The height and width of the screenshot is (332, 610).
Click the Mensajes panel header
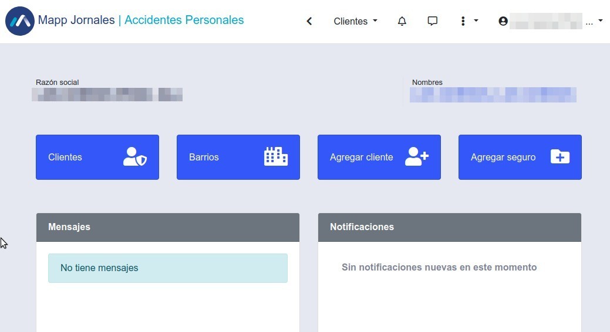click(168, 227)
